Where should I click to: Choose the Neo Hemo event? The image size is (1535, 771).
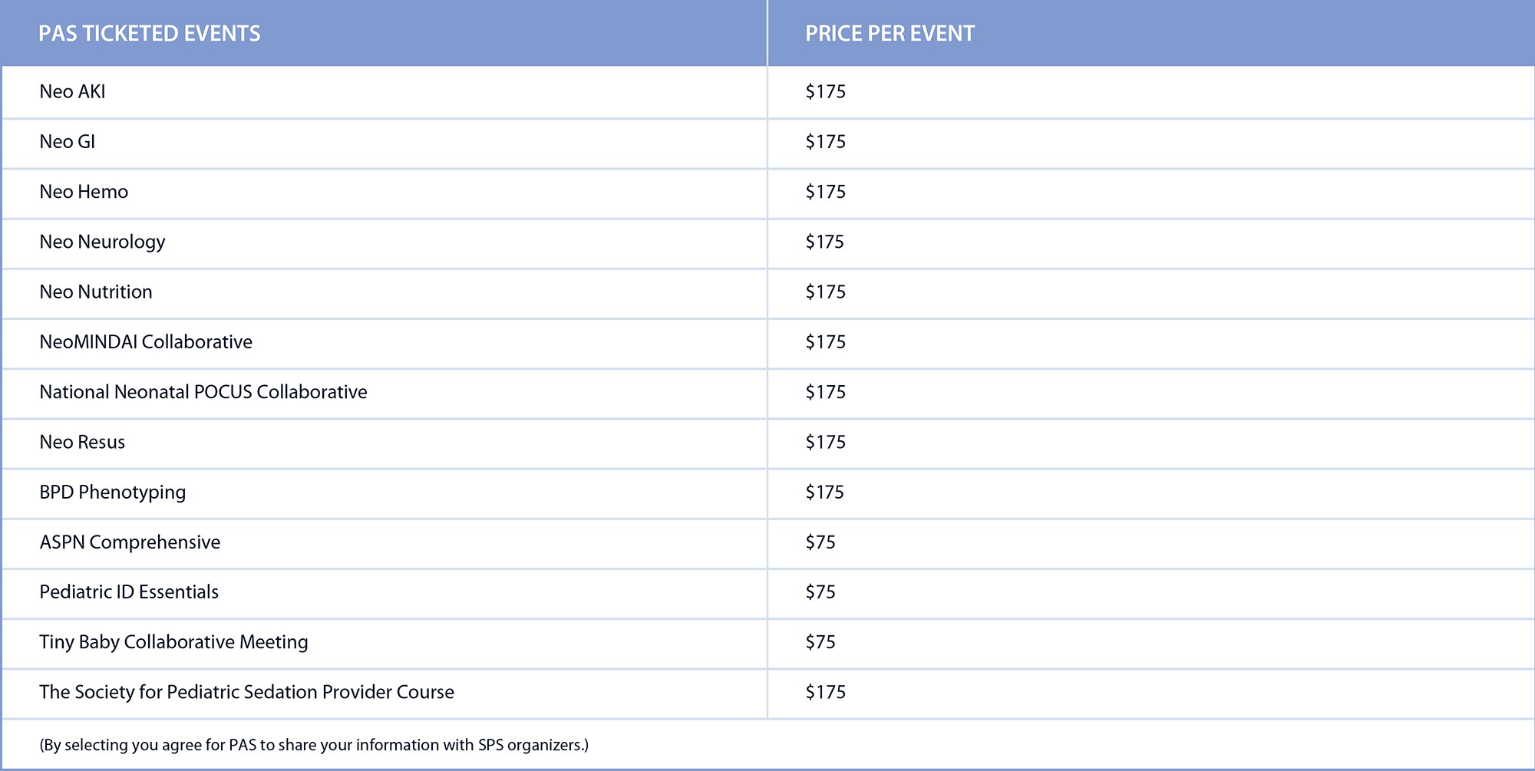[84, 192]
